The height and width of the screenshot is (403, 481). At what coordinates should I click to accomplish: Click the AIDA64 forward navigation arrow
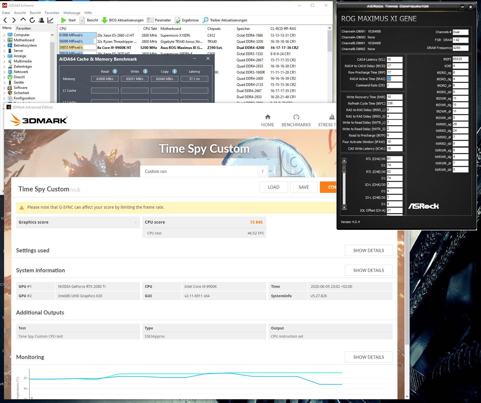click(x=14, y=20)
